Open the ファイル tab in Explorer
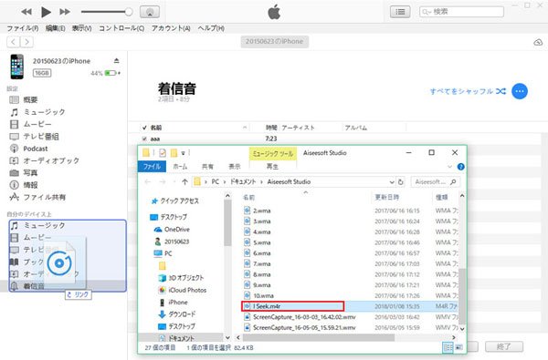Viewport: 548px width, 360px height. (x=152, y=167)
